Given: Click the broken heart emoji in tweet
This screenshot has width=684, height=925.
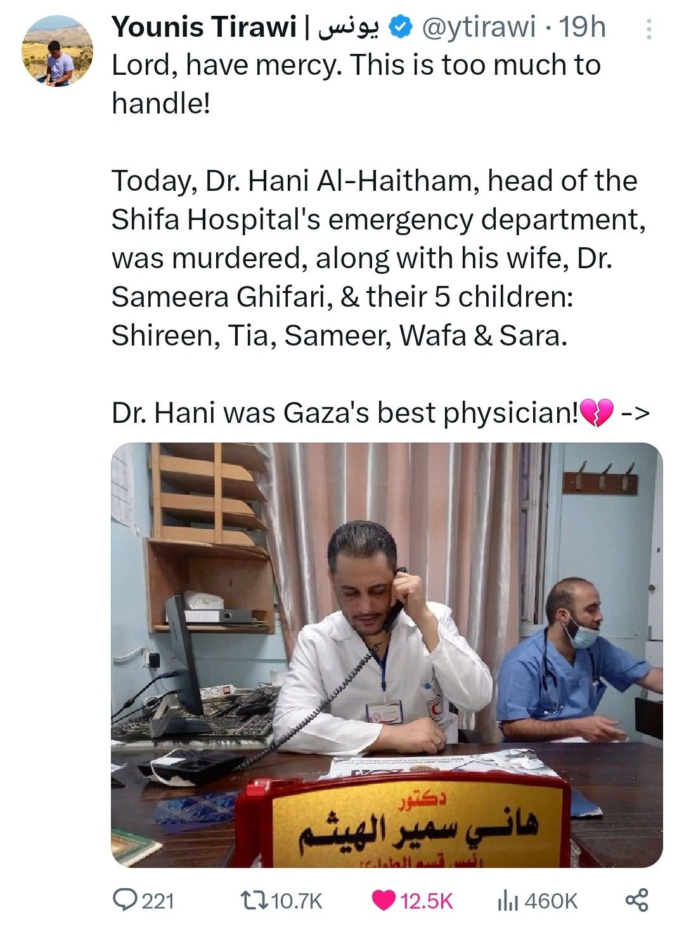Looking at the screenshot, I should 596,413.
